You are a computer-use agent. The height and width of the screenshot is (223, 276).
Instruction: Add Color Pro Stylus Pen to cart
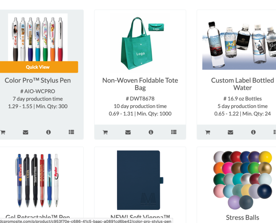[3, 132]
